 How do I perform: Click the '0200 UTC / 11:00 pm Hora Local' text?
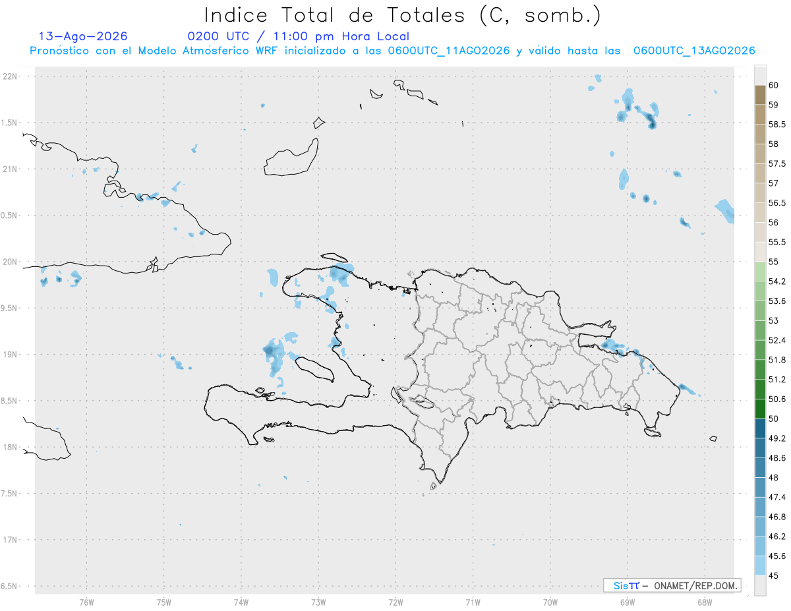tap(299, 36)
